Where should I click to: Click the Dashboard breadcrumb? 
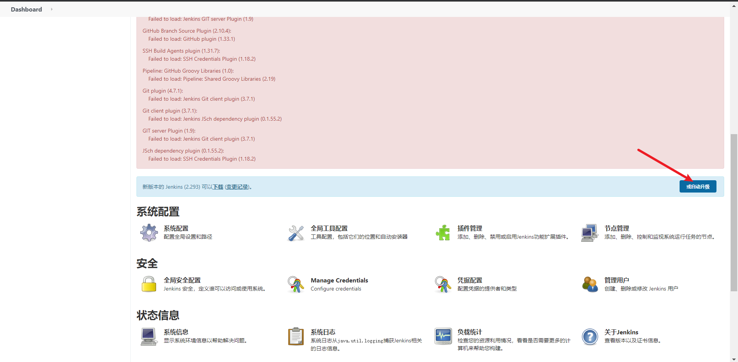[x=27, y=9]
